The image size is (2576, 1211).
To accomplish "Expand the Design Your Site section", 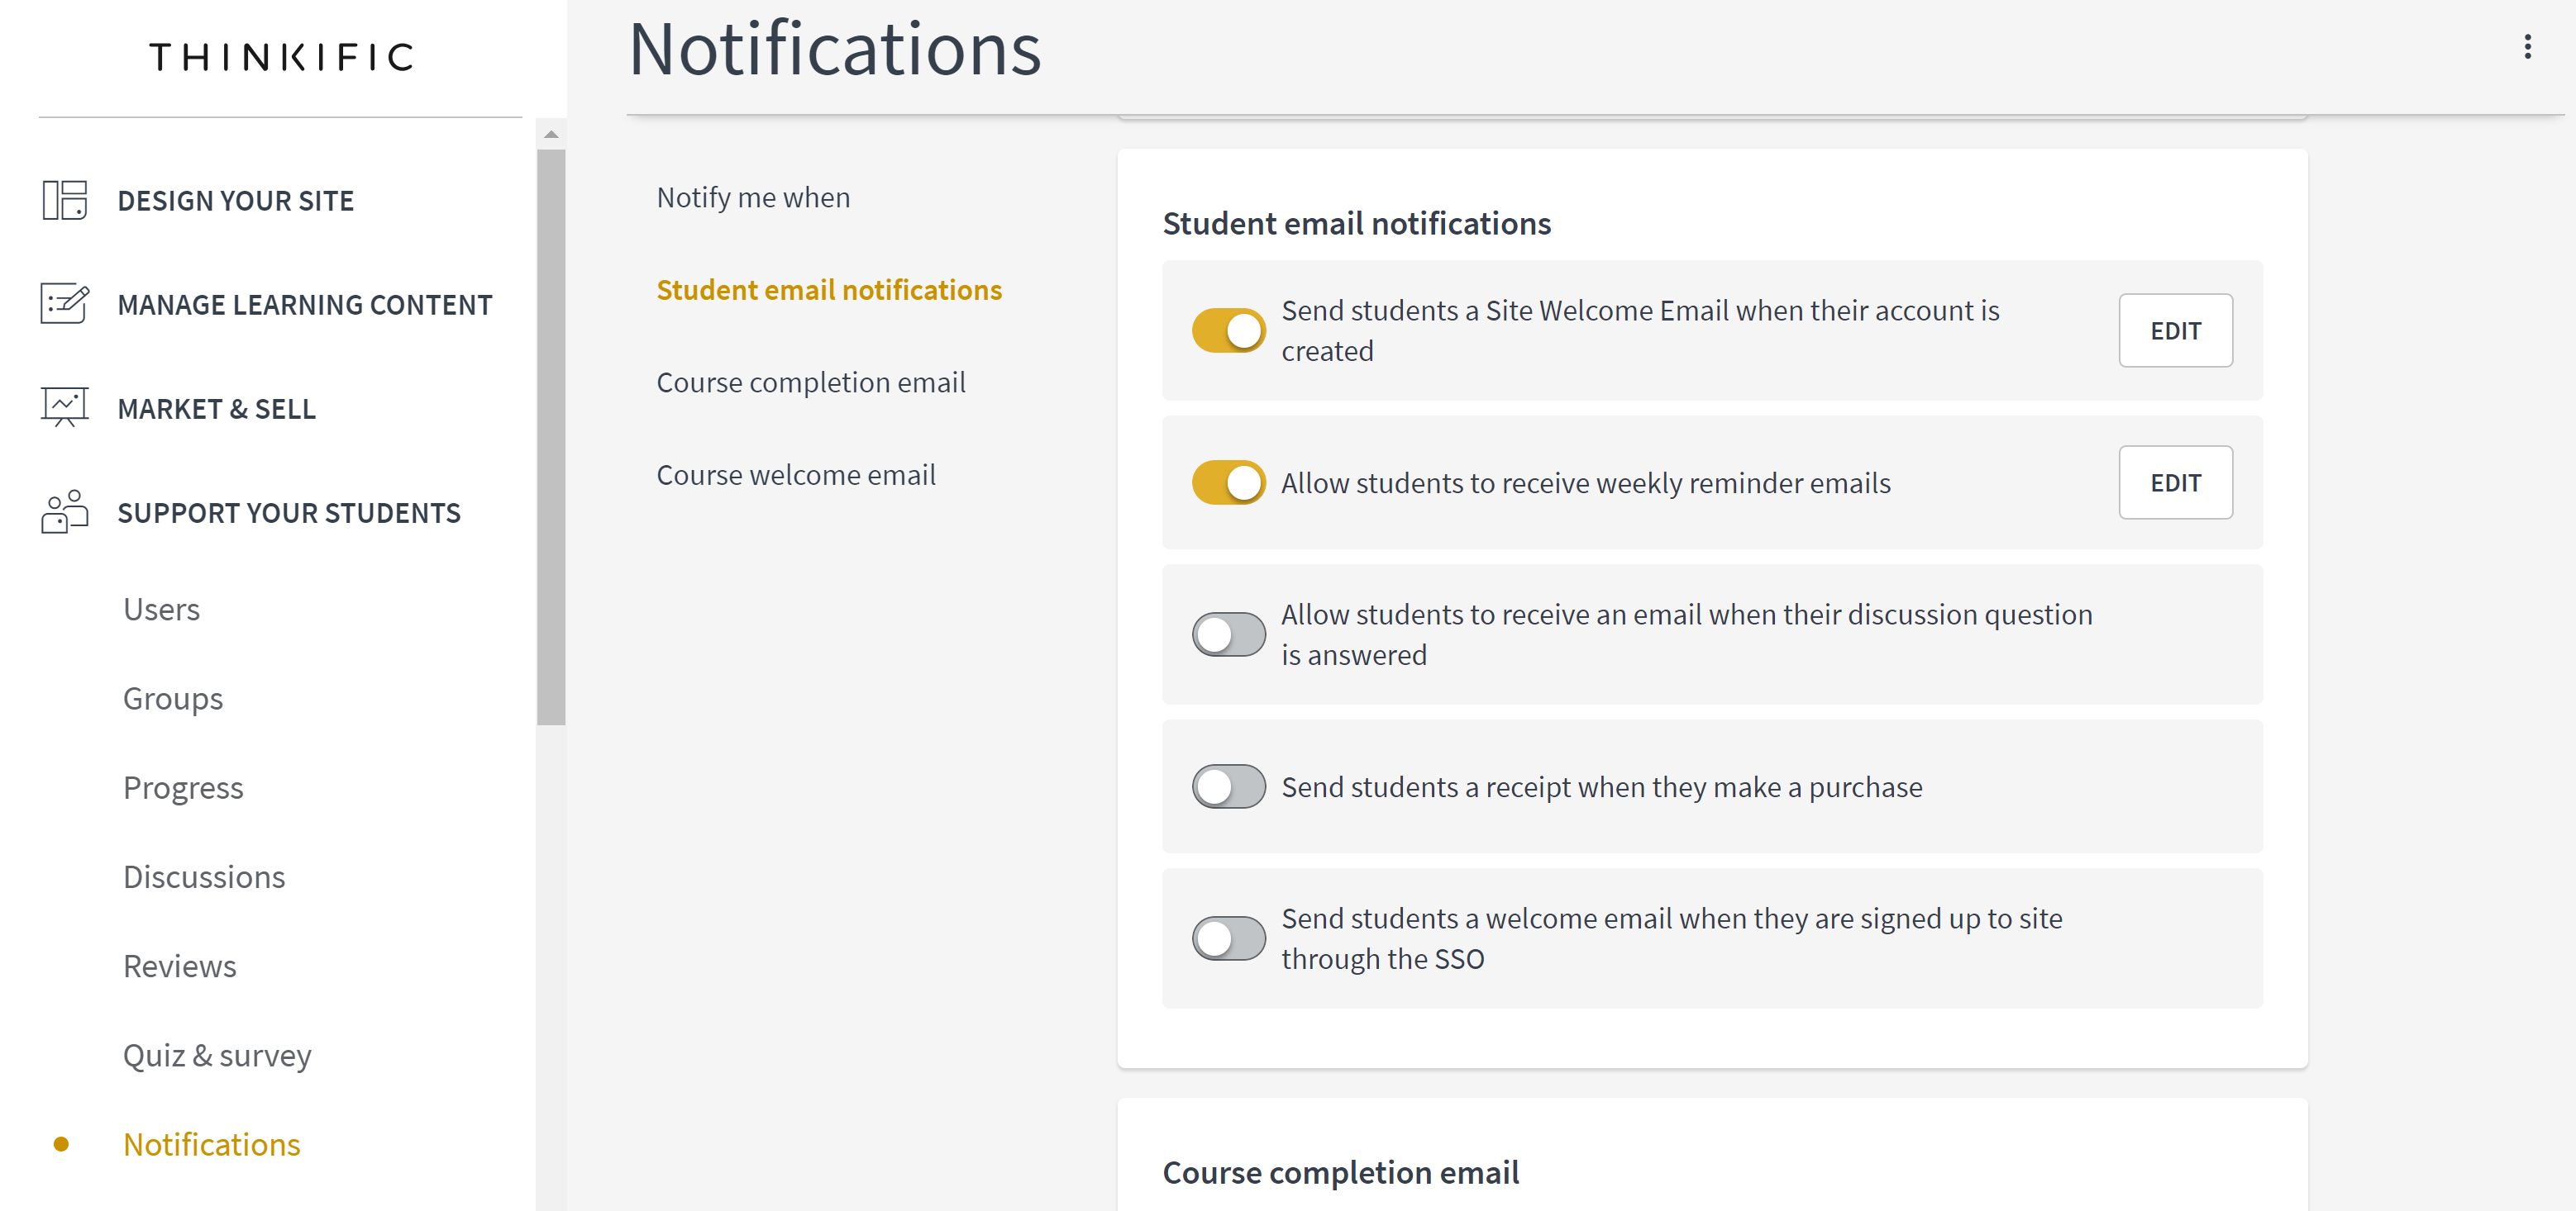I will point(236,201).
